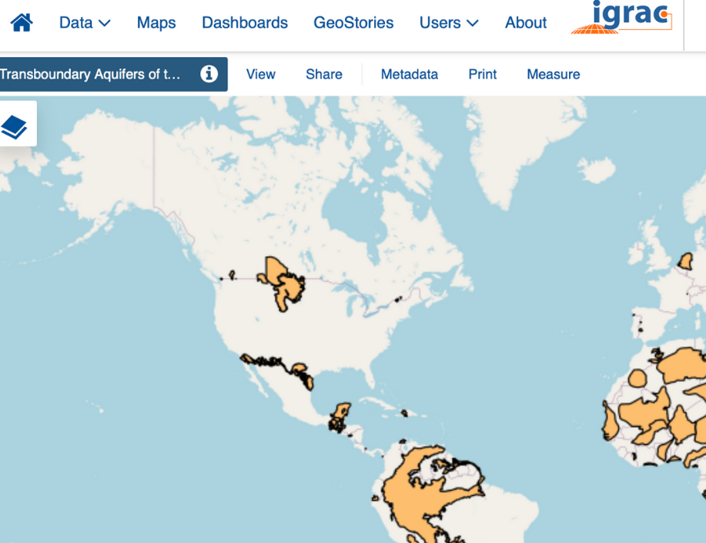Viewport: 706px width, 543px height.
Task: Open the About page
Action: coord(525,22)
